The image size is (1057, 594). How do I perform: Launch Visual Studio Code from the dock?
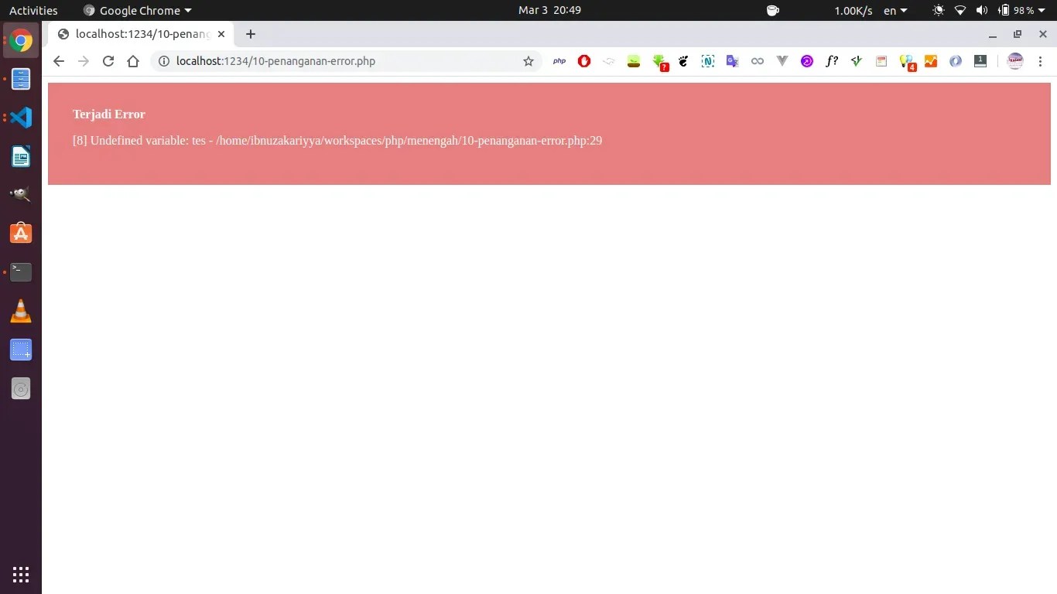[20, 117]
